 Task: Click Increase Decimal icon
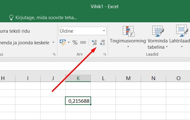tap(94, 42)
